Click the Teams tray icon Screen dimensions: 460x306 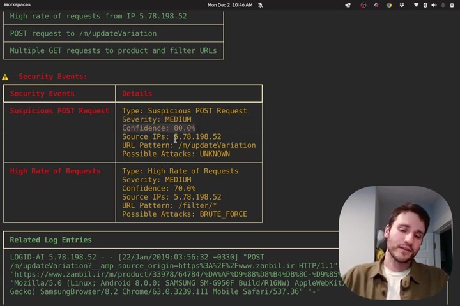[x=348, y=5]
